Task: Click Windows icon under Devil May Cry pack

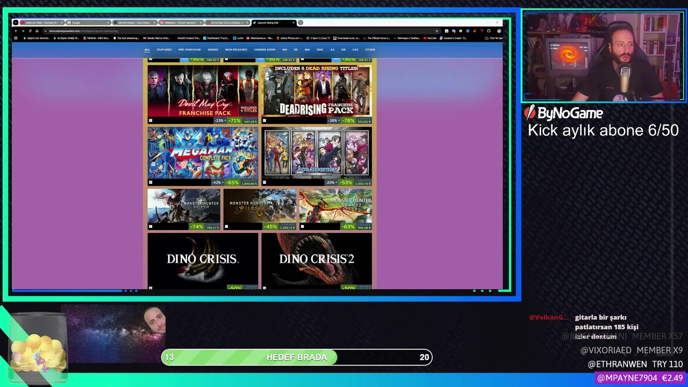Action: (150, 121)
